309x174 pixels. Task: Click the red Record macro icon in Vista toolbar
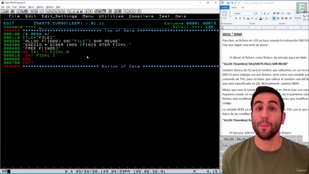[x=69, y=11]
